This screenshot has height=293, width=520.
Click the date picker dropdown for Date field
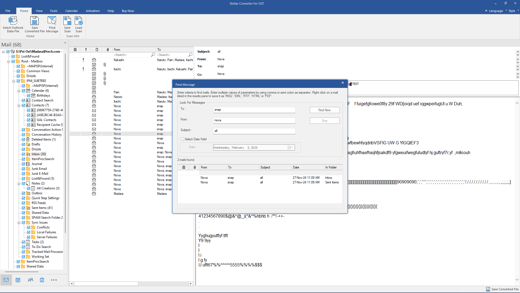pos(292,147)
